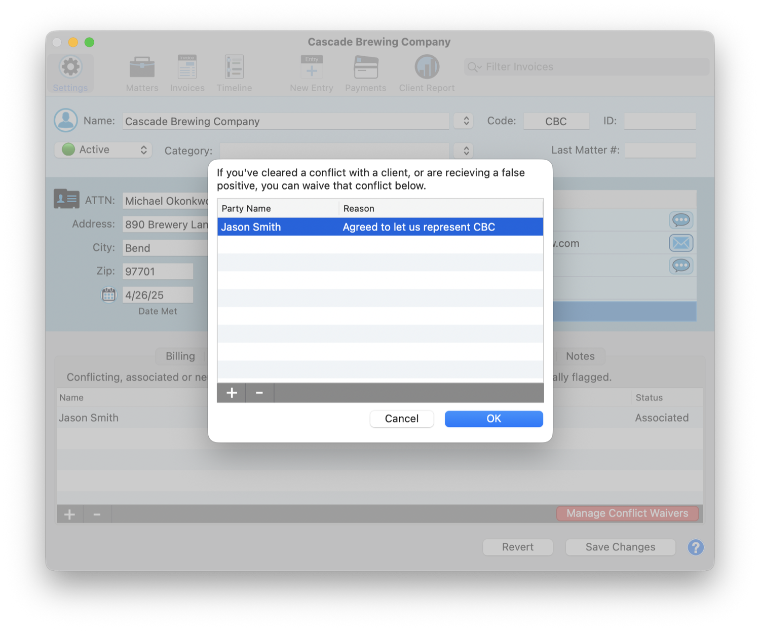Viewport: 760px width, 631px height.
Task: Show the Timeline view icon
Action: [234, 67]
